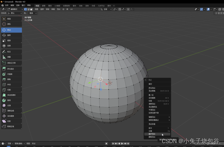Select the Rip Region (断离区域) tool
224x147 pixels.
coord(11,126)
